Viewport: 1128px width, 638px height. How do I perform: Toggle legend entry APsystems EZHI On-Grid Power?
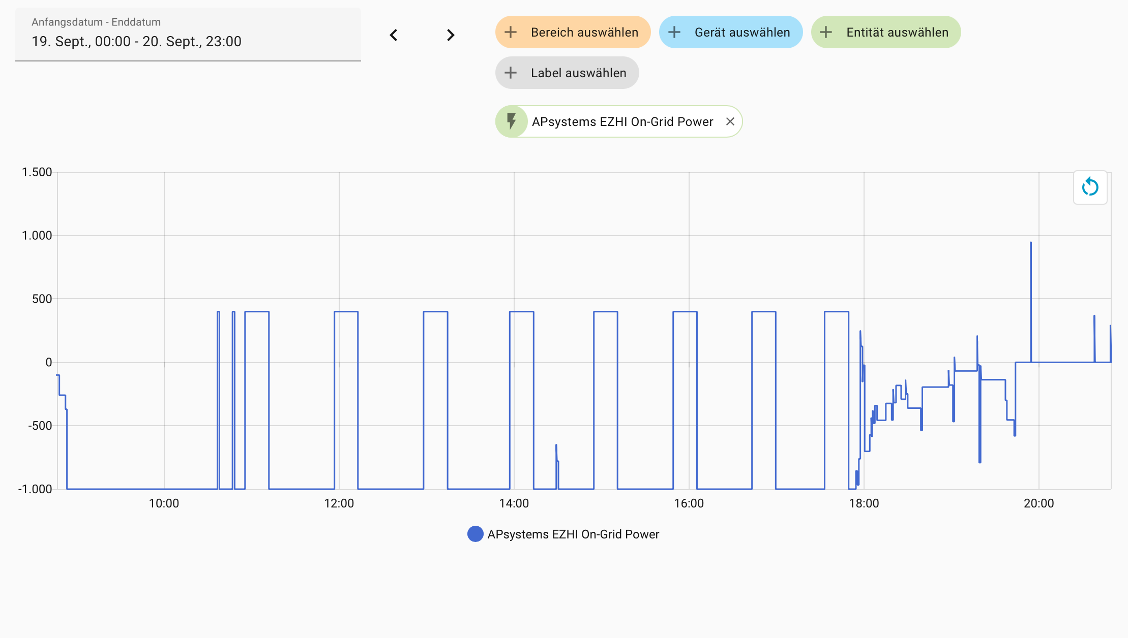pos(573,534)
